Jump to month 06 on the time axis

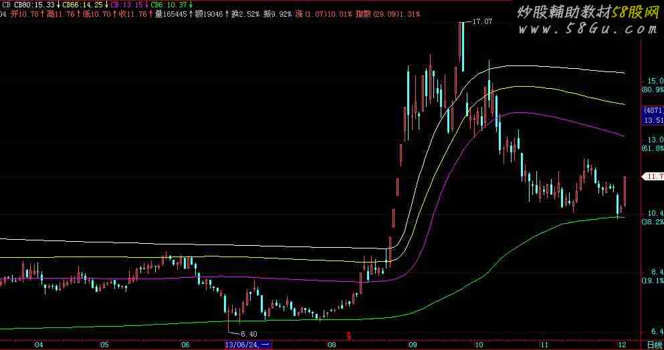click(185, 345)
